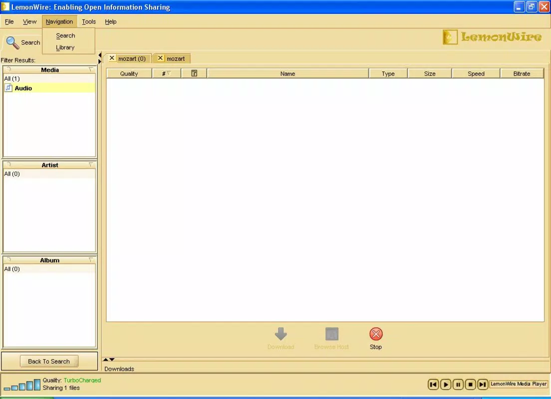Click the Download arrow icon
This screenshot has height=399, width=551.
click(x=281, y=334)
